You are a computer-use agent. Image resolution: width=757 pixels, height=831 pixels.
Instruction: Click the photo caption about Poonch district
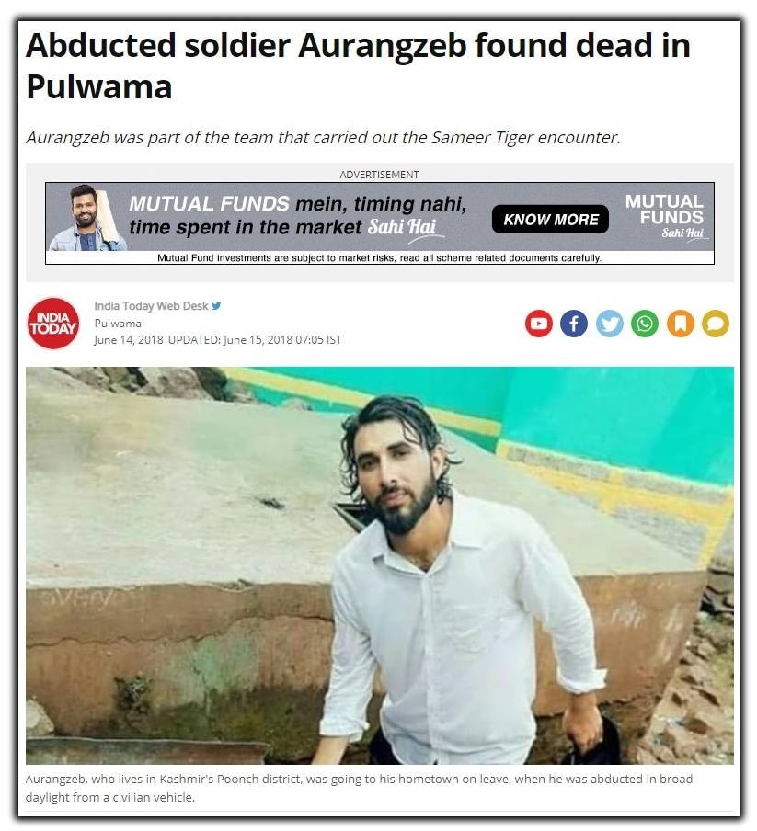coord(359,788)
